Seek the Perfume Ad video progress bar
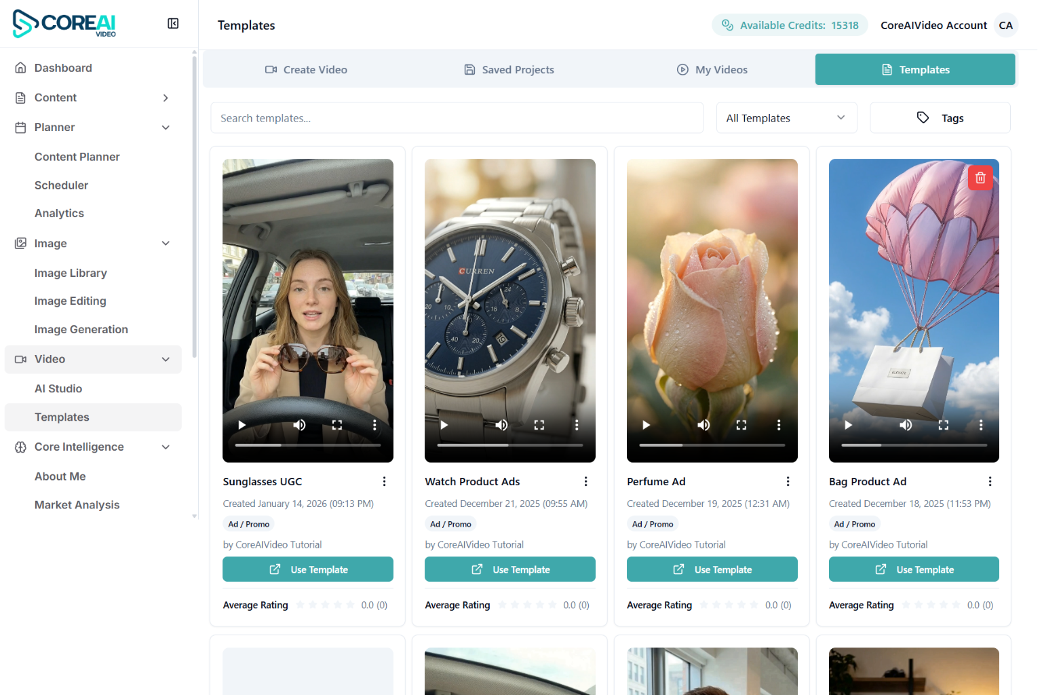This screenshot has height=695, width=1042. (712, 445)
